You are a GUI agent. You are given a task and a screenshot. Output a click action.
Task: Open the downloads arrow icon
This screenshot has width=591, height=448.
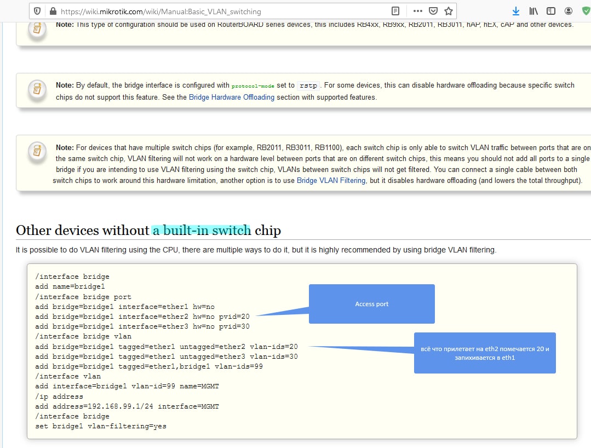(516, 11)
